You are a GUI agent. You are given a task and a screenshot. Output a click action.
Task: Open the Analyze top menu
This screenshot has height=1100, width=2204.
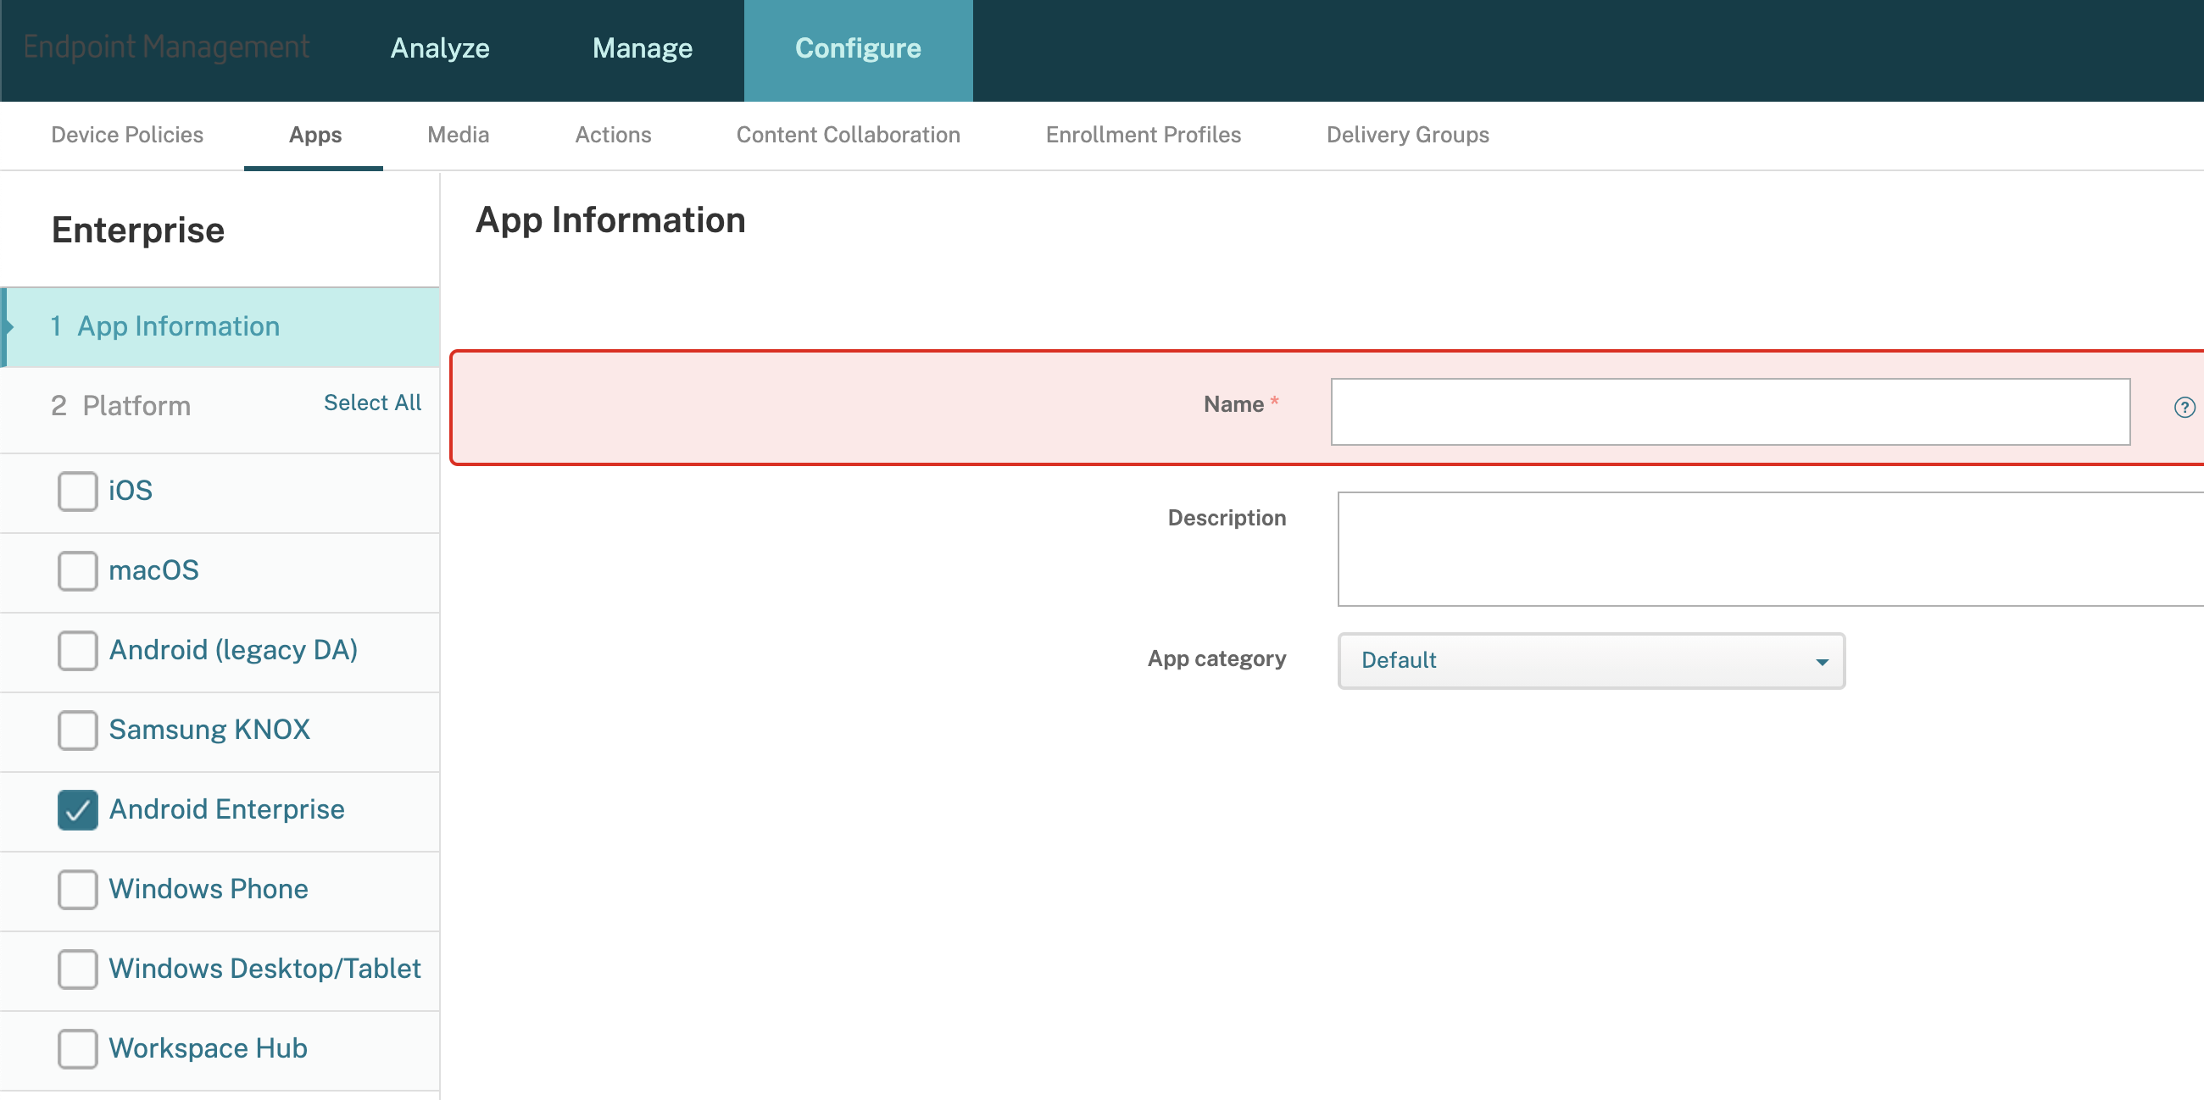click(440, 49)
